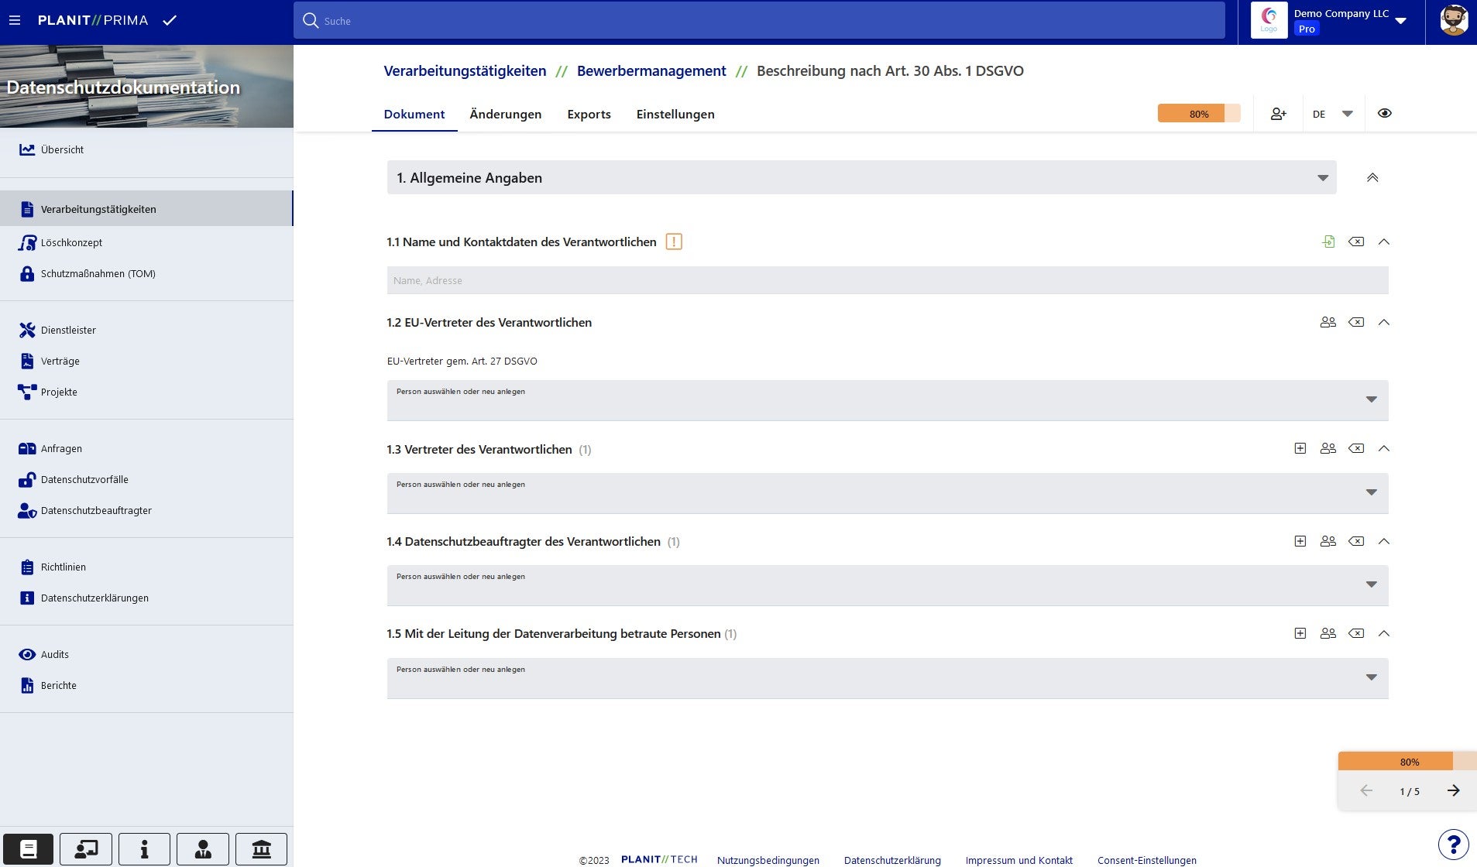
Task: Open the user avatar profile menu
Action: coord(1454,21)
